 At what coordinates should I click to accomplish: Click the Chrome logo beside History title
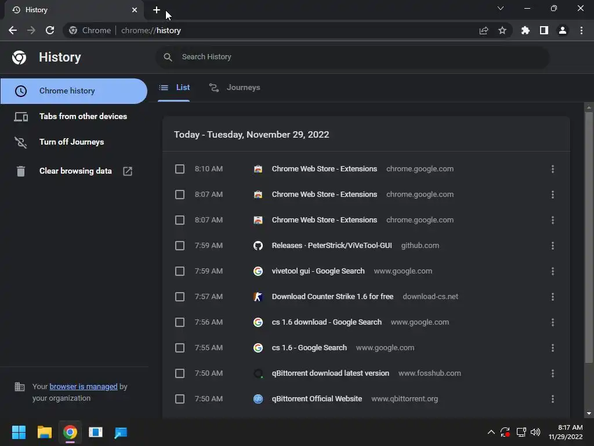coord(19,57)
